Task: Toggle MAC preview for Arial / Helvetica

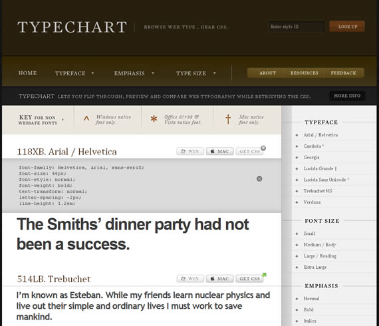Action: point(219,151)
